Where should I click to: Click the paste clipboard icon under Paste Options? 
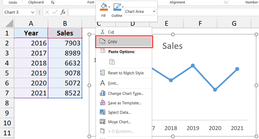(112, 62)
